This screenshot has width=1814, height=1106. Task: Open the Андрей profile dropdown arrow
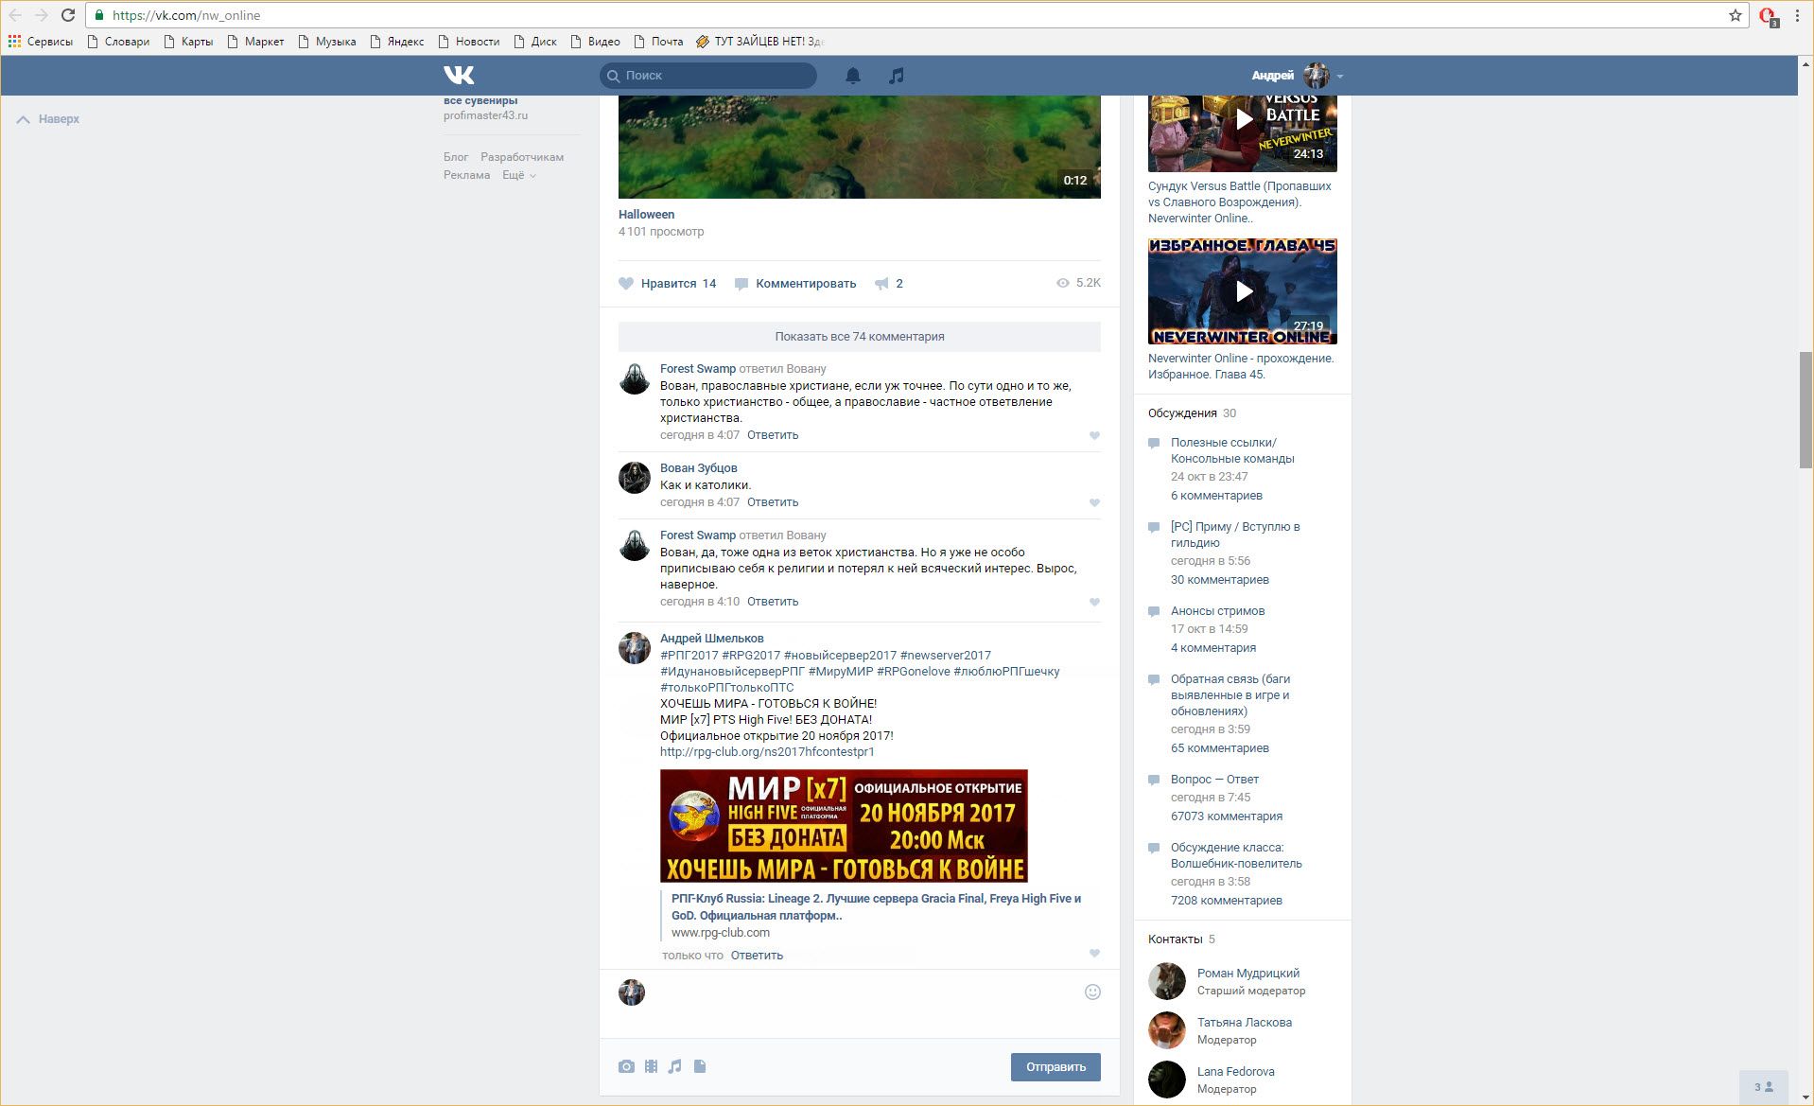[1340, 77]
